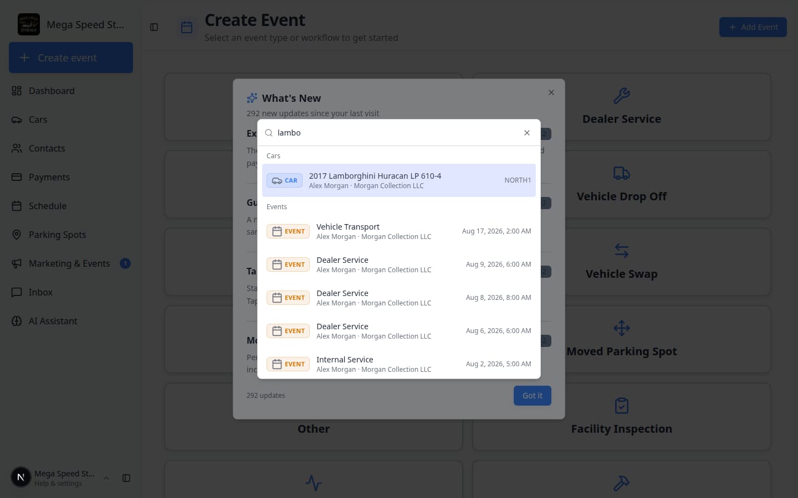Click the clipboard check icon on Facility Inspection

[x=622, y=406]
